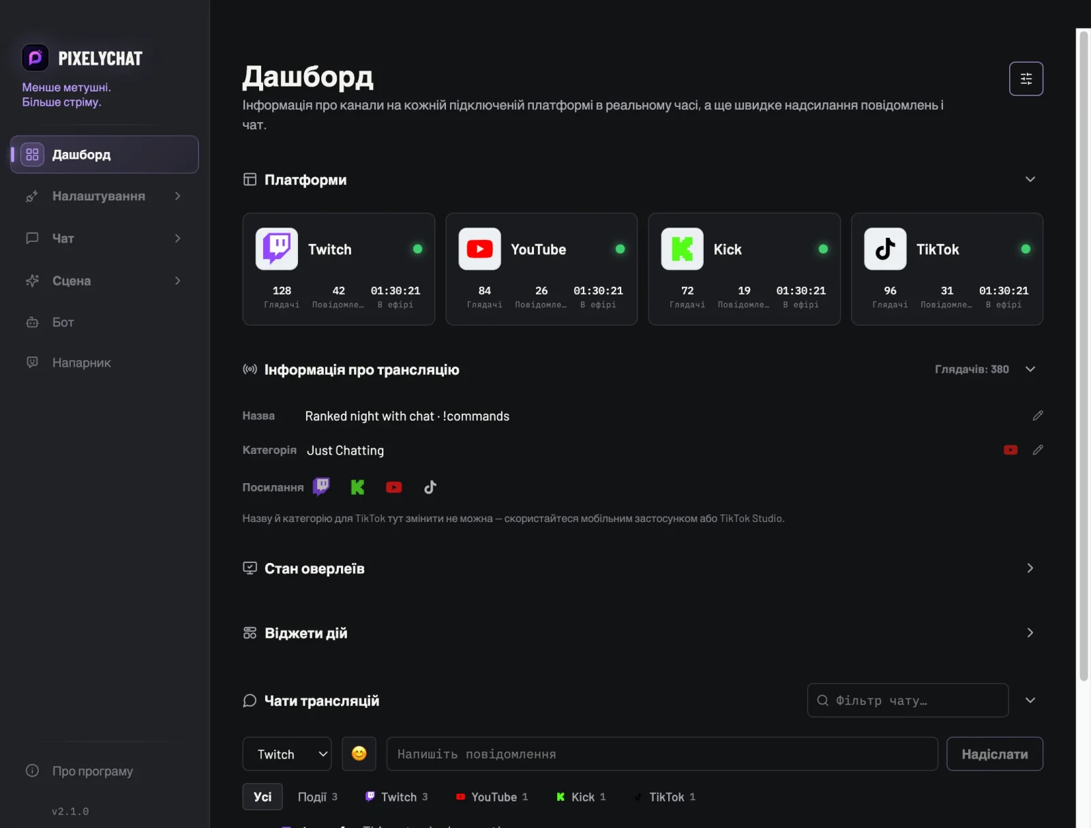Click the Twitch platform card logo
1091x828 pixels.
(x=277, y=249)
